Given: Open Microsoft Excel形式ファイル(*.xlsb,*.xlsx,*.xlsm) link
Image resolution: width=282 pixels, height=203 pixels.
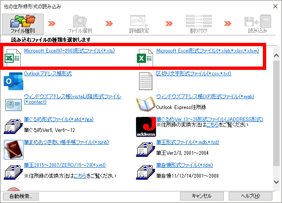Looking at the screenshot, I should point(208,51).
